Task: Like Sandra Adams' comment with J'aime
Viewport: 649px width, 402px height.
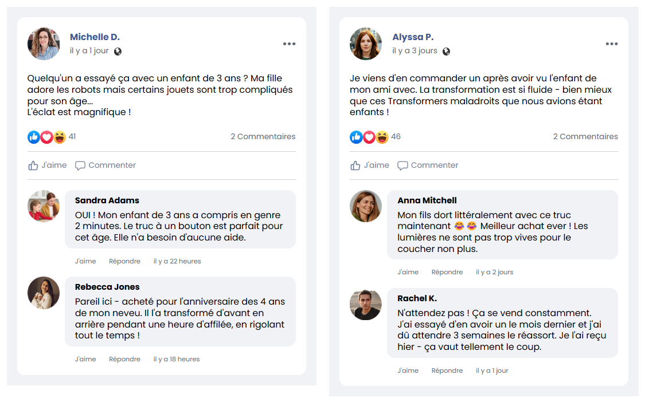Action: [x=85, y=261]
